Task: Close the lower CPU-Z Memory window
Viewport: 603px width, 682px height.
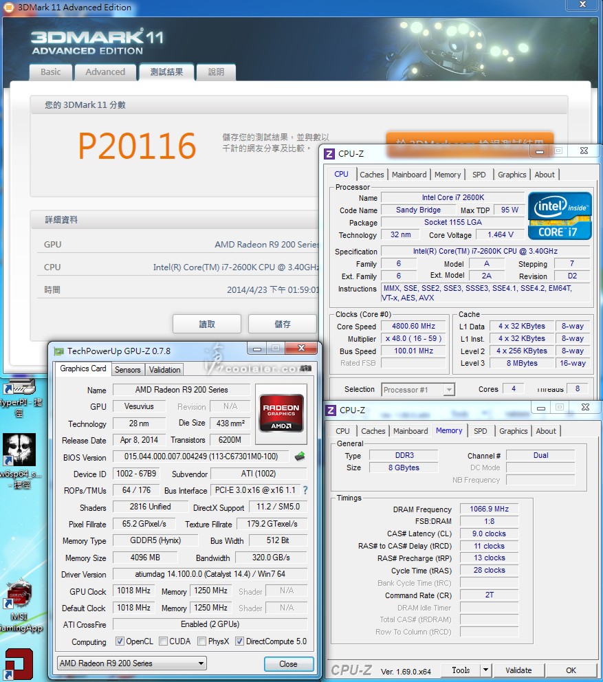Action: pos(585,407)
